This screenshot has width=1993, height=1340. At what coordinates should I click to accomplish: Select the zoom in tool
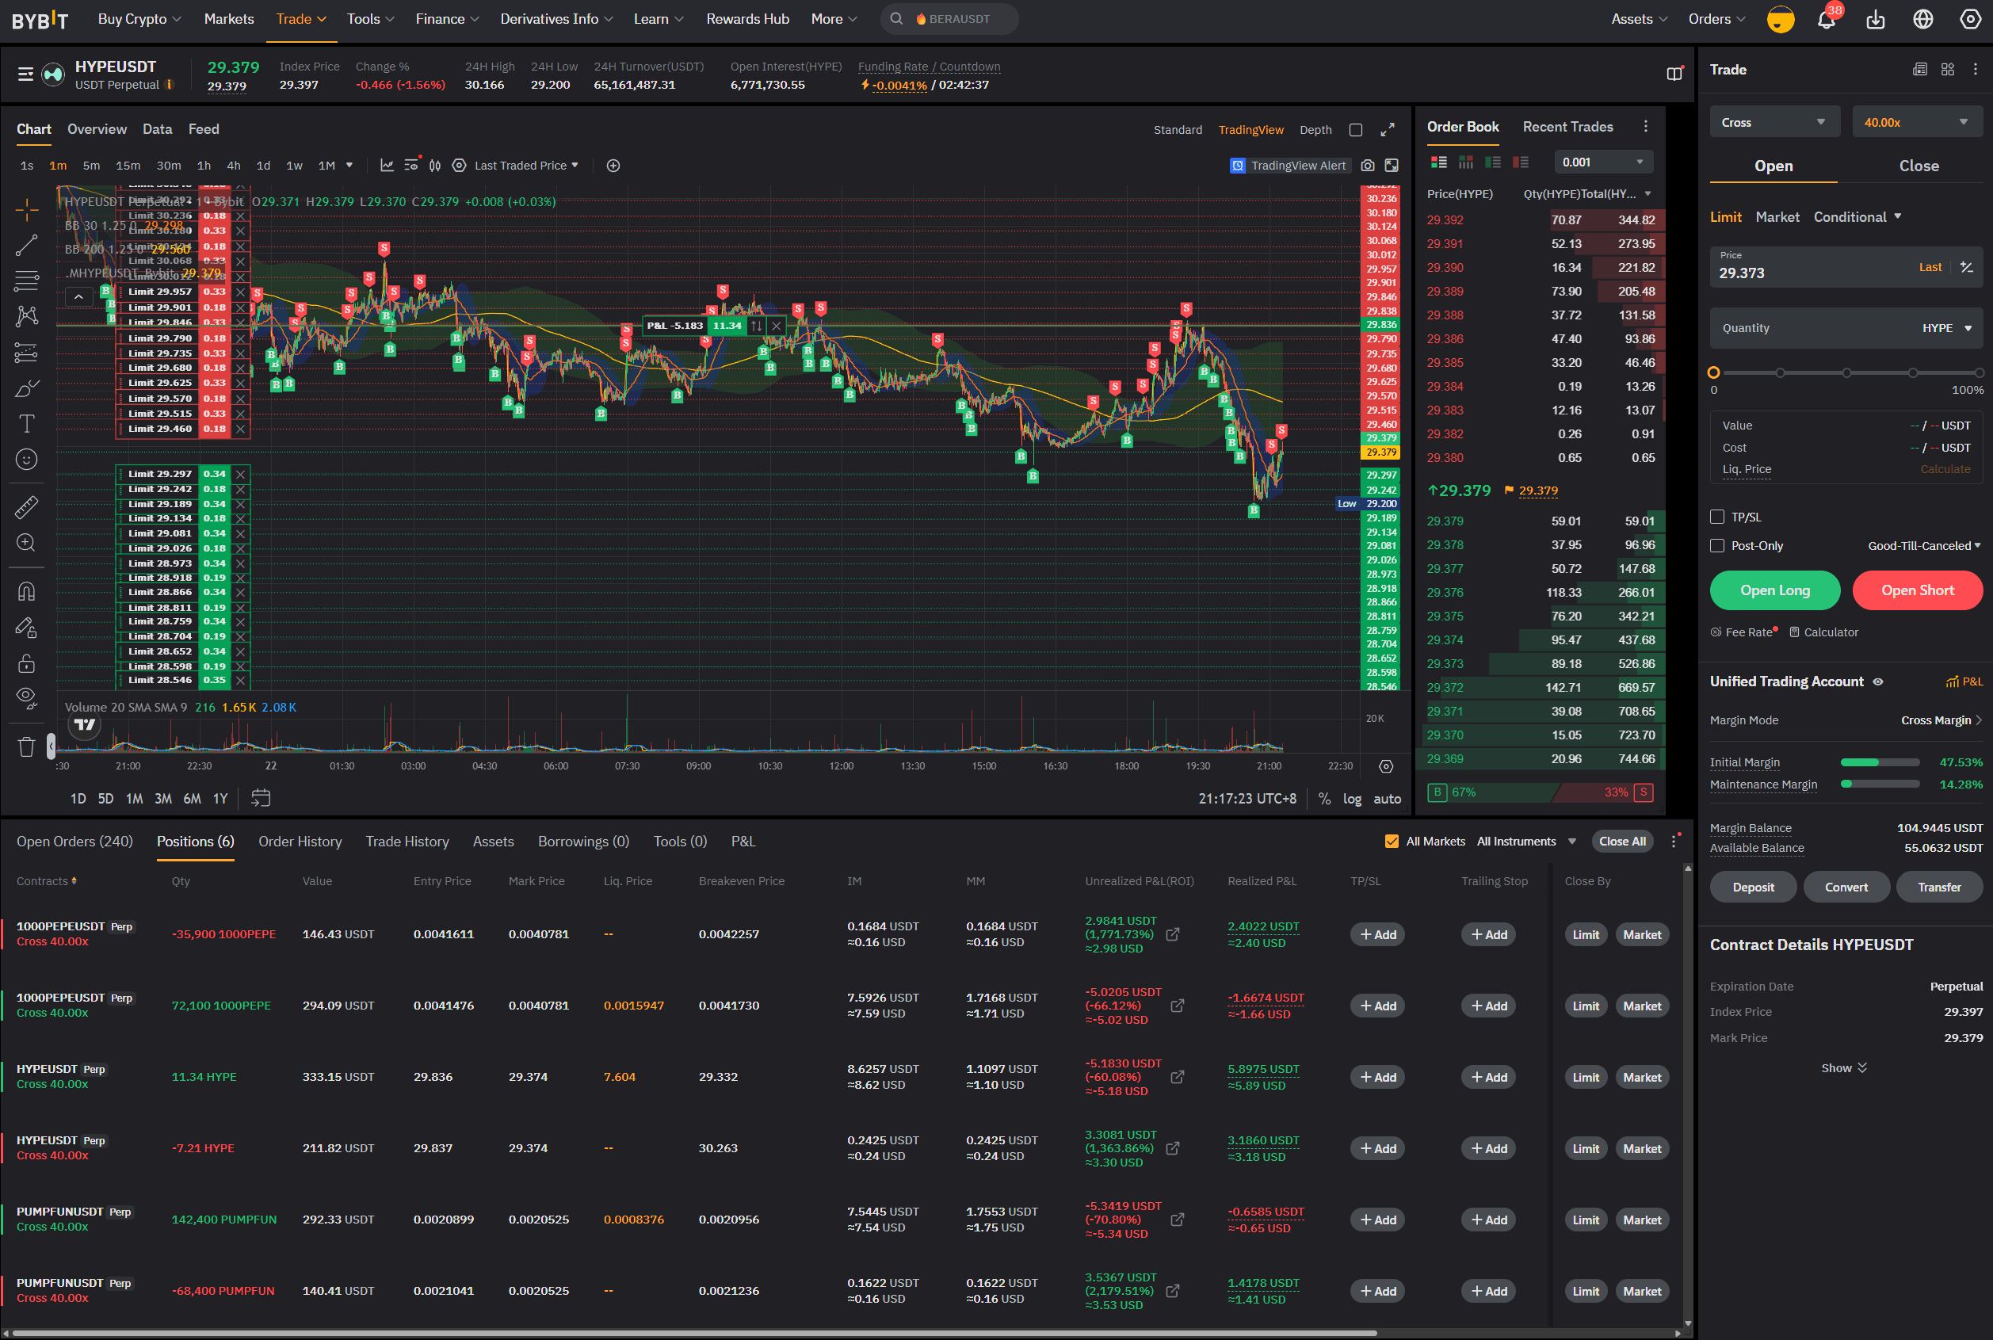coord(26,543)
